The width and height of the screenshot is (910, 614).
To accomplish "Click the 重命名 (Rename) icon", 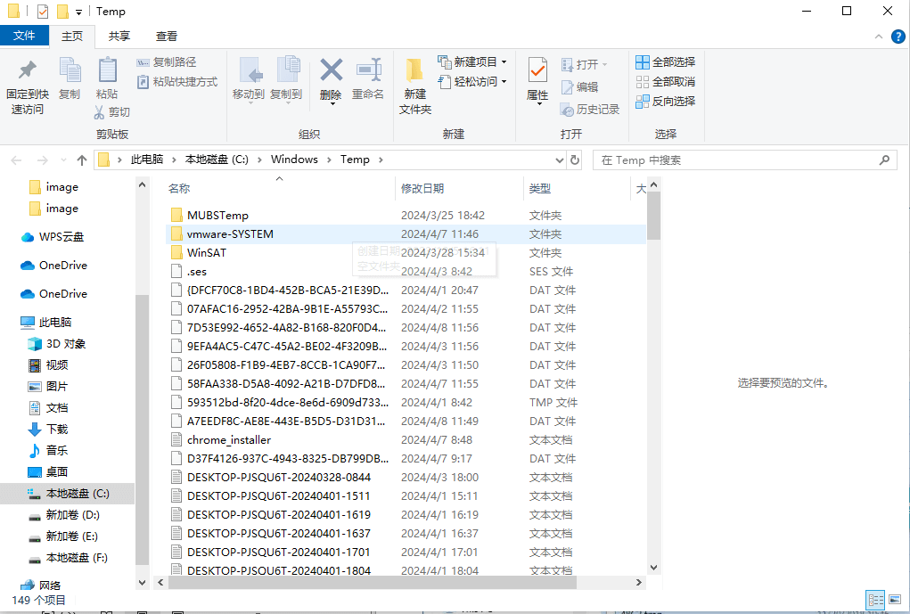I will point(369,78).
